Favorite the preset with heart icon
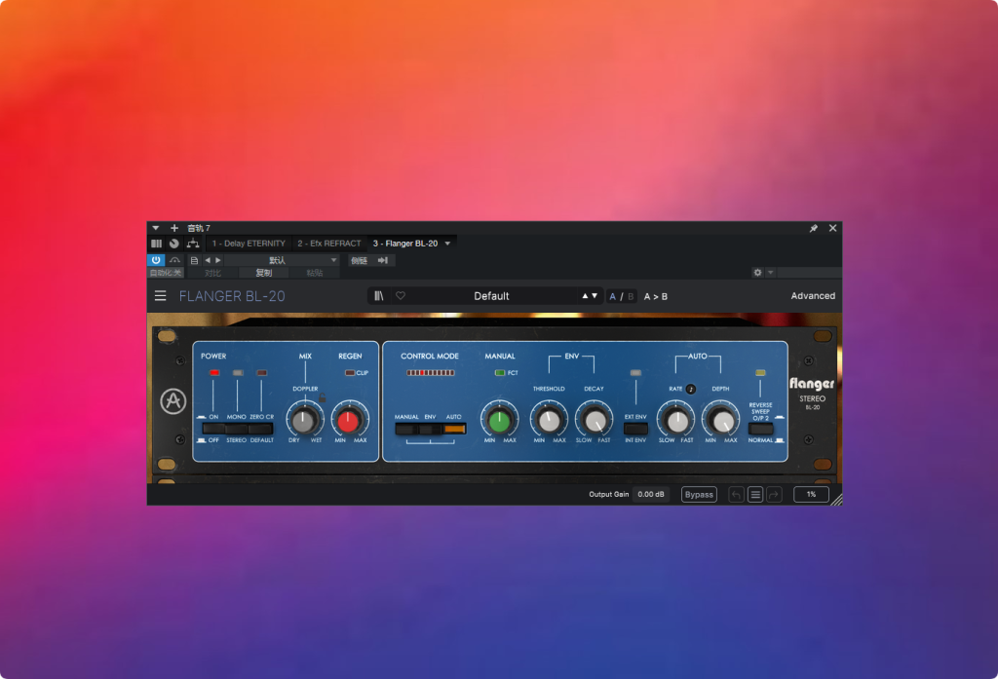Screen dimensions: 998x679 401,296
